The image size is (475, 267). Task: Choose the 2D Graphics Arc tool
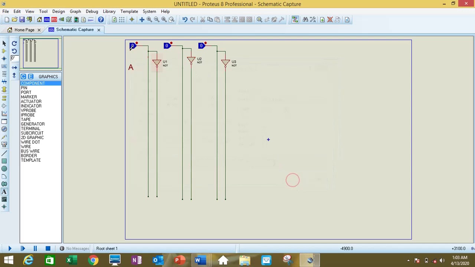pos(4,177)
